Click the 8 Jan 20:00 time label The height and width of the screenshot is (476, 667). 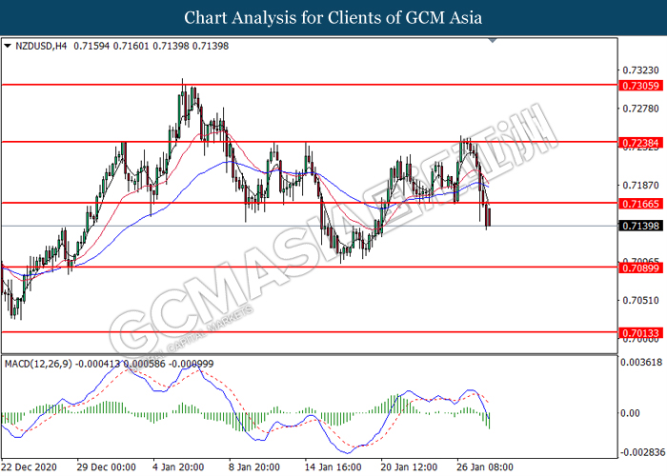click(x=254, y=467)
